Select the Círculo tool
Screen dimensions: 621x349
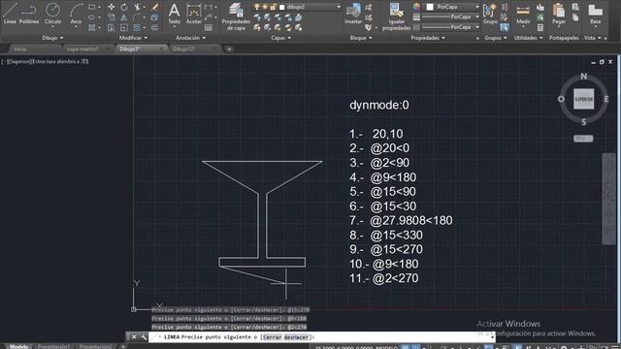[x=52, y=13]
